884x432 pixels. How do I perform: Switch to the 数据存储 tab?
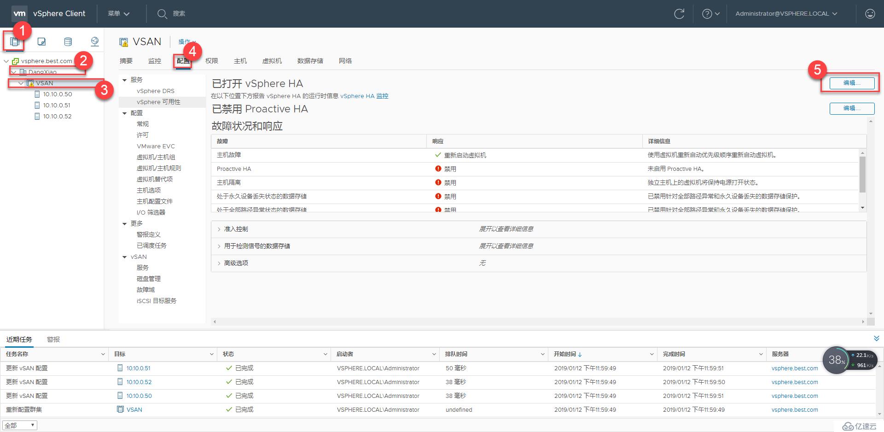click(310, 61)
